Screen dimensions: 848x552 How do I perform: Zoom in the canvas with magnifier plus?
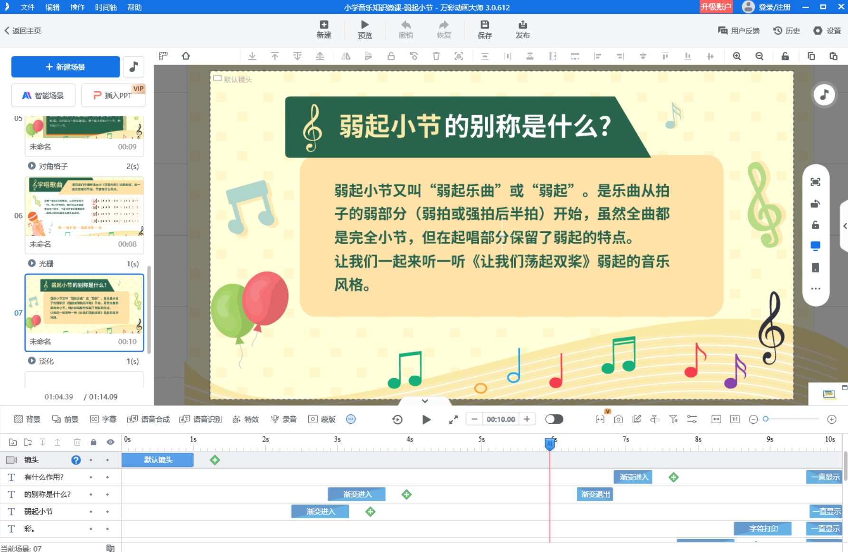click(736, 56)
